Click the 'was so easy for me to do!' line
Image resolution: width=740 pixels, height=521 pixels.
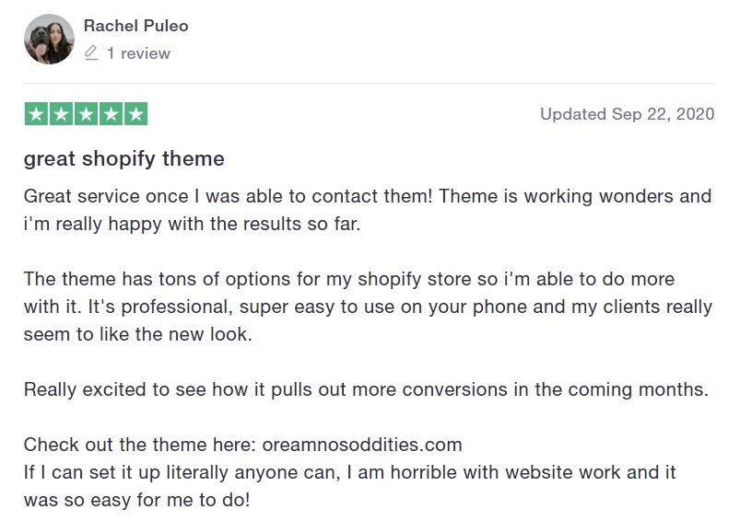tap(137, 500)
